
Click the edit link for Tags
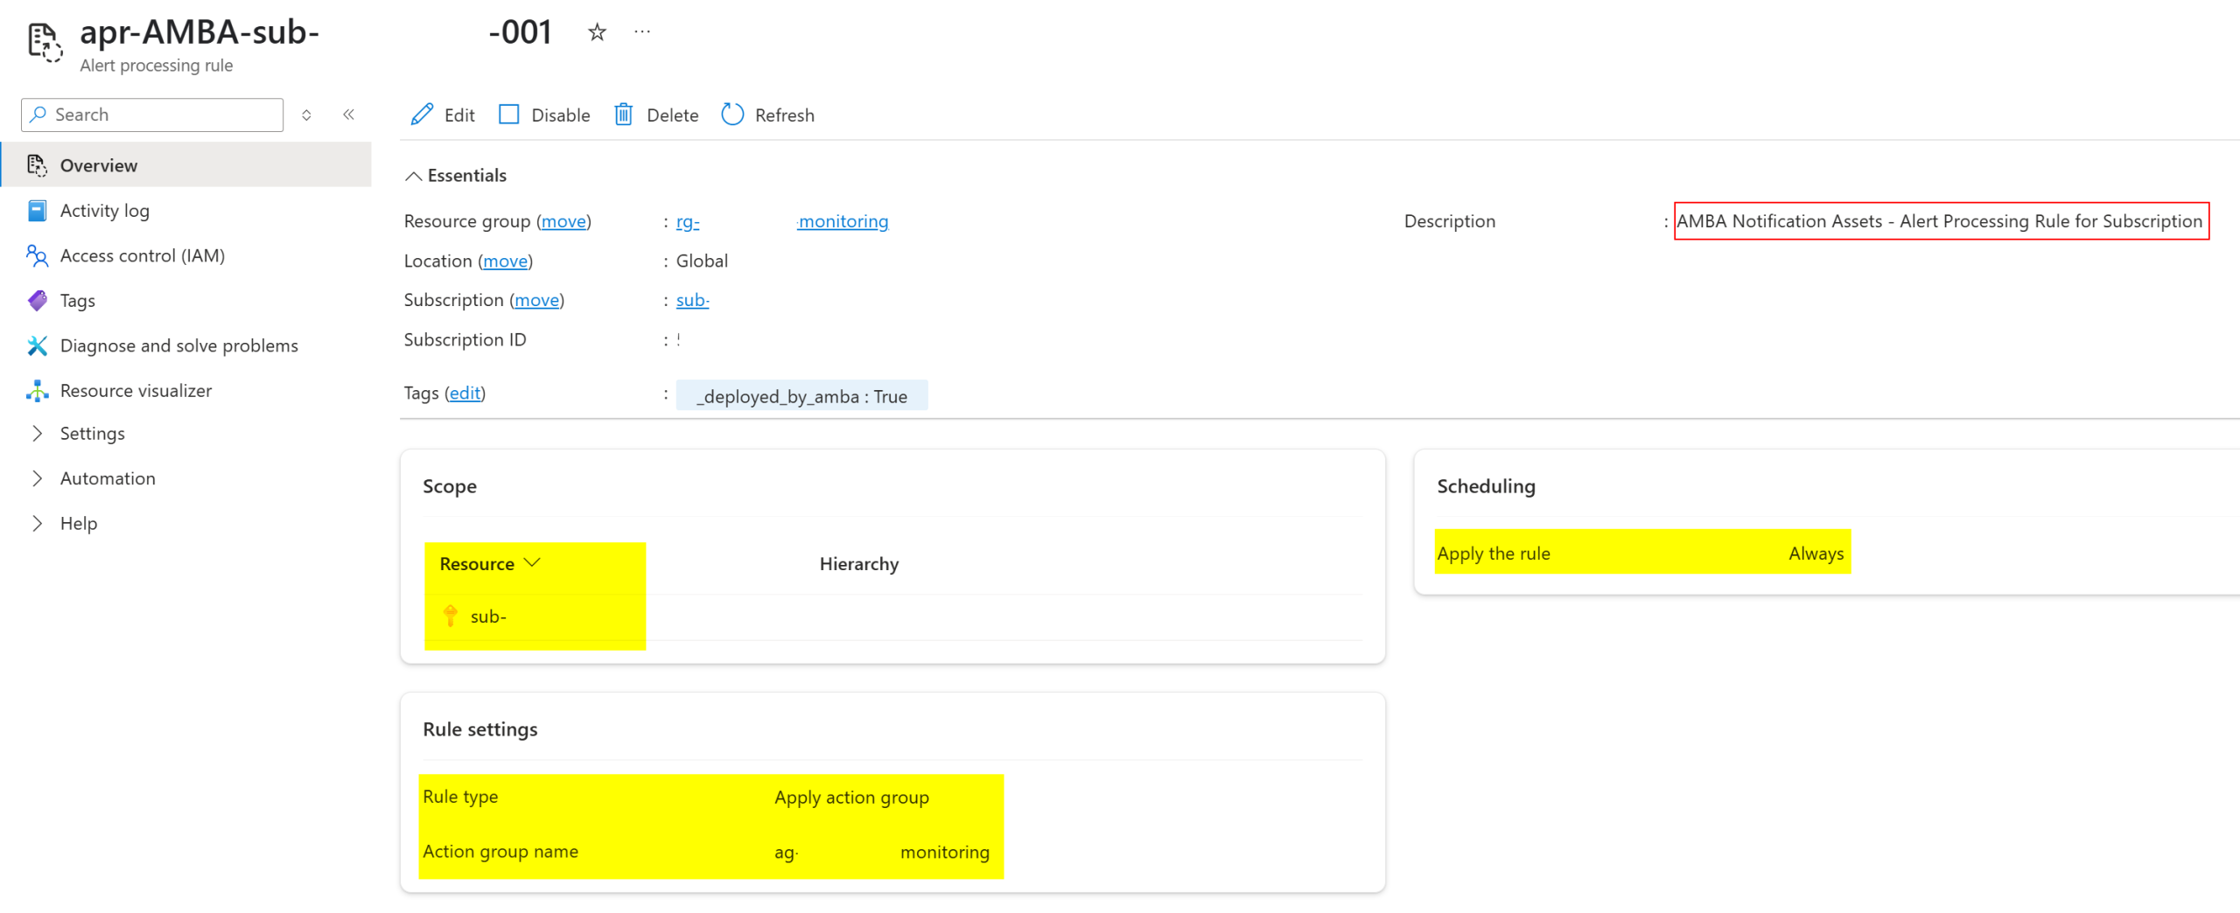pos(465,393)
